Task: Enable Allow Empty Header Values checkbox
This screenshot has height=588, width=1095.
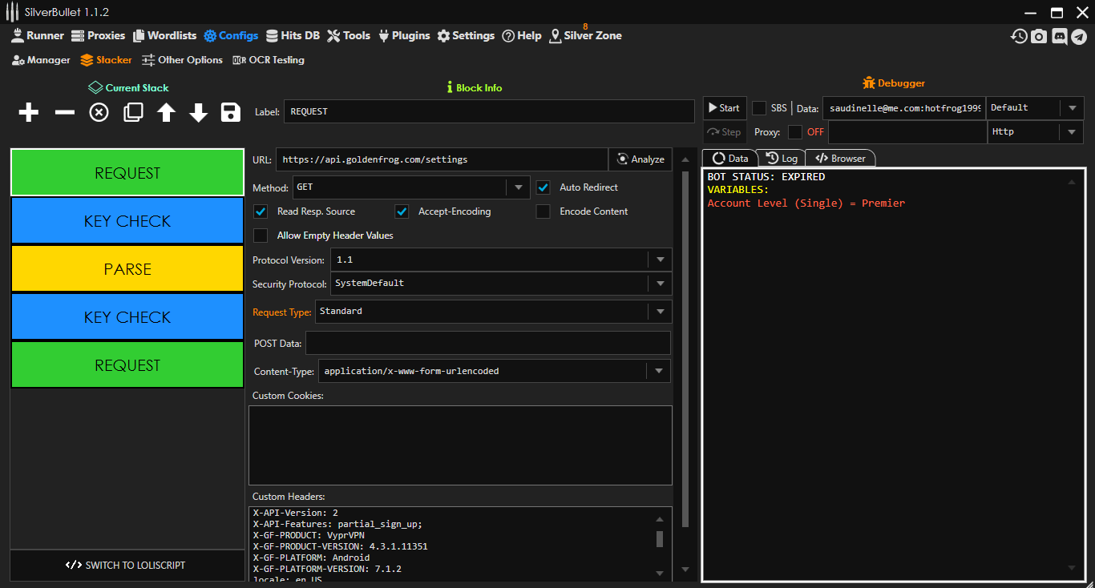Action: click(261, 236)
